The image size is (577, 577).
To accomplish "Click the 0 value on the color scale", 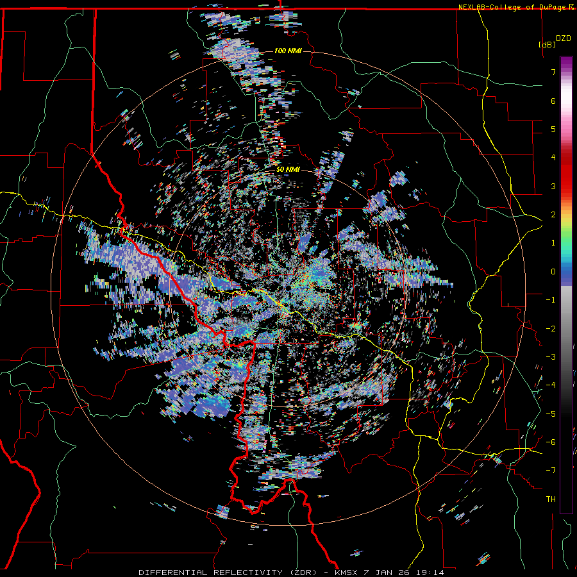I will coord(553,272).
